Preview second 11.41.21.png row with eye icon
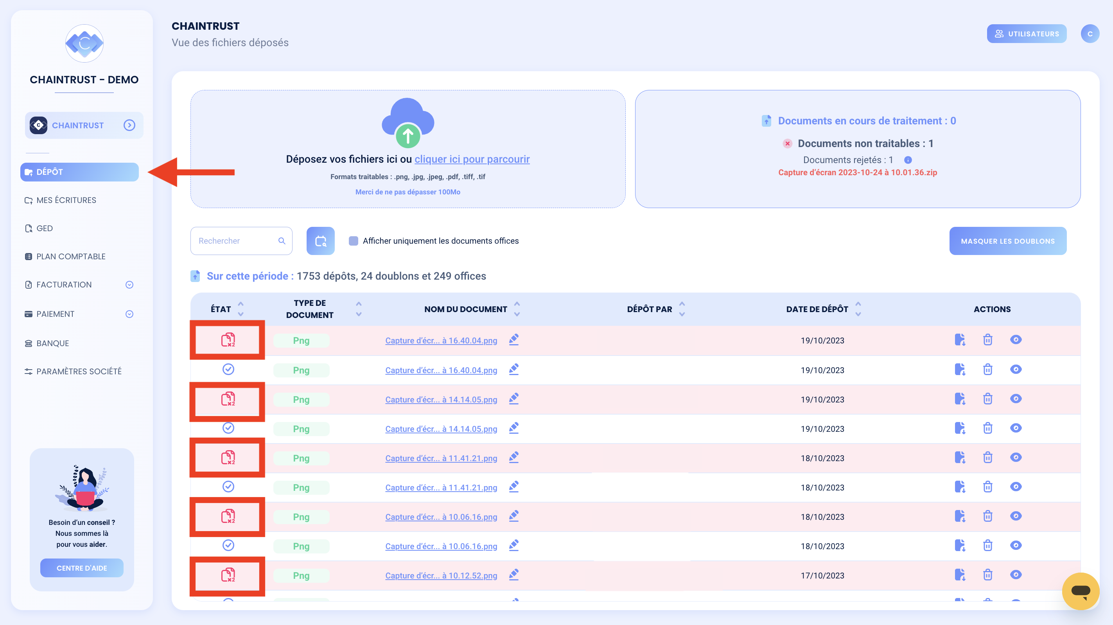The width and height of the screenshot is (1113, 625). click(x=1016, y=487)
